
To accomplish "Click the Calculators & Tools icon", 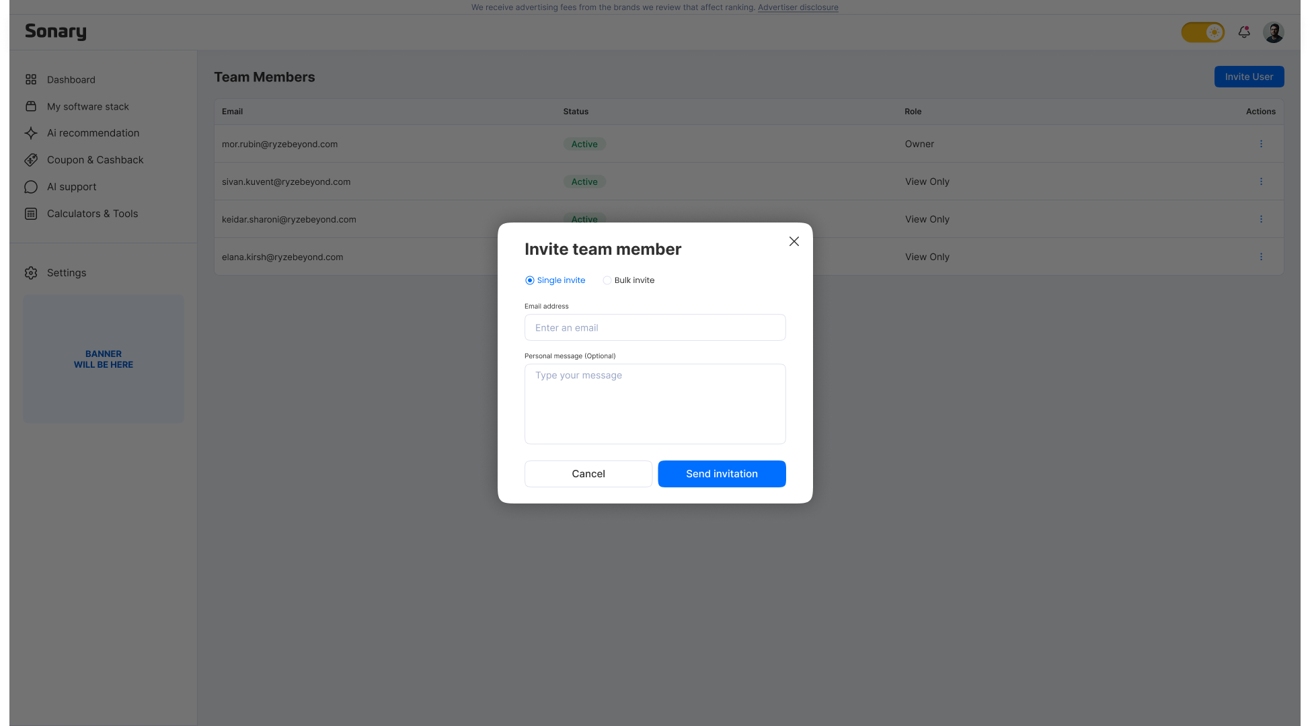I will [31, 214].
